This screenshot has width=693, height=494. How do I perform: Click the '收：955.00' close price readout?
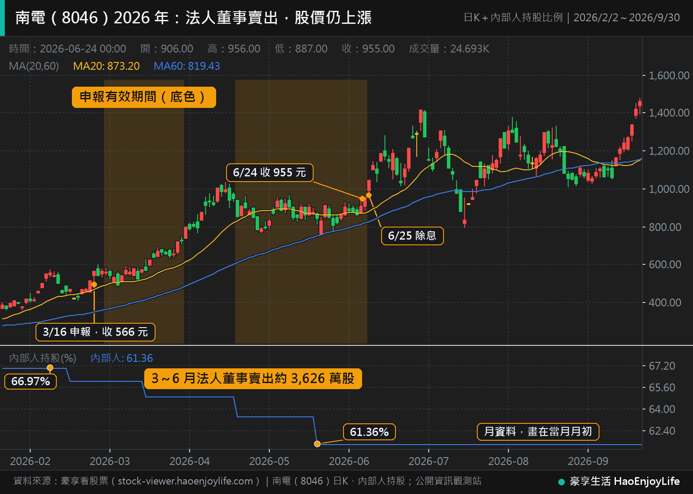(x=368, y=49)
